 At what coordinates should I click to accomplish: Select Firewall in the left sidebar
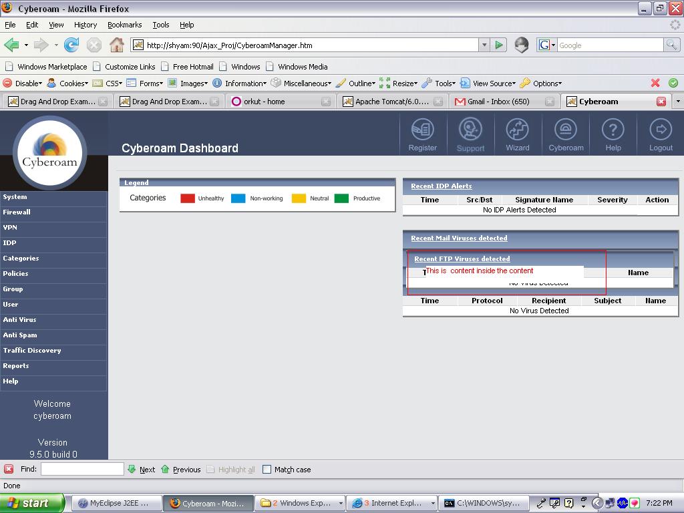pos(17,212)
